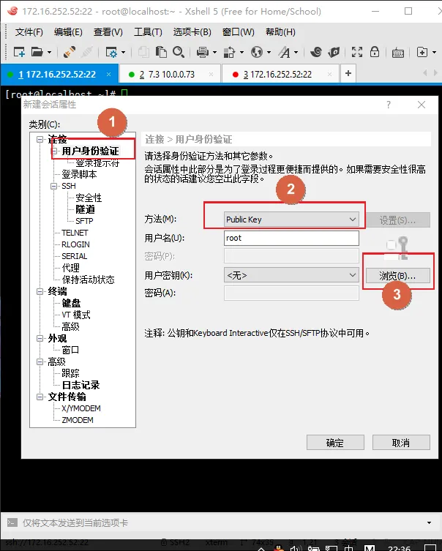This screenshot has height=551, width=442.
Task: Select 代理 in category tree
Action: pyautogui.click(x=71, y=268)
